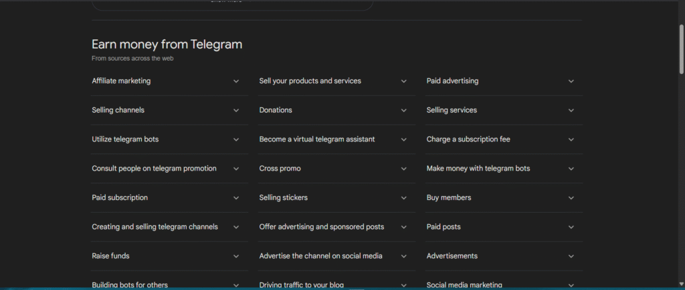
Task: Click the arrow for Paid advertising
Action: (x=571, y=81)
